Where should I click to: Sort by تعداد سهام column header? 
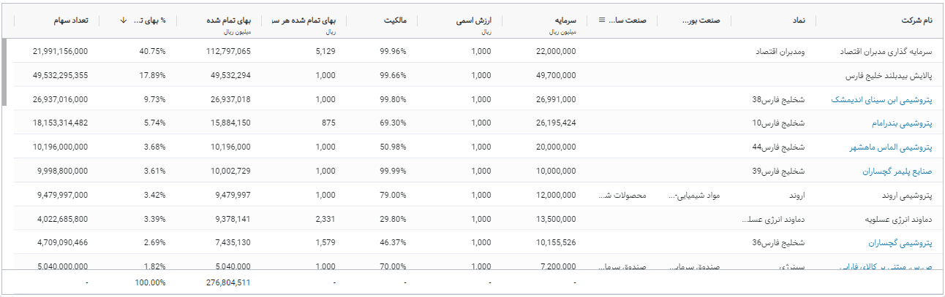click(71, 20)
